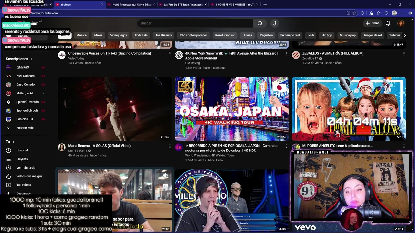
Task: Select the Joe Hisaishi filter chip
Action: point(163,35)
